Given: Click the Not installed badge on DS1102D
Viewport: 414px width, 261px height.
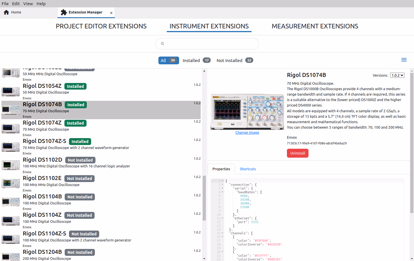Looking at the screenshot, I should coord(80,160).
